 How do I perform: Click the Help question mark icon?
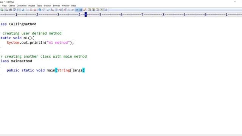(x=106, y=10)
